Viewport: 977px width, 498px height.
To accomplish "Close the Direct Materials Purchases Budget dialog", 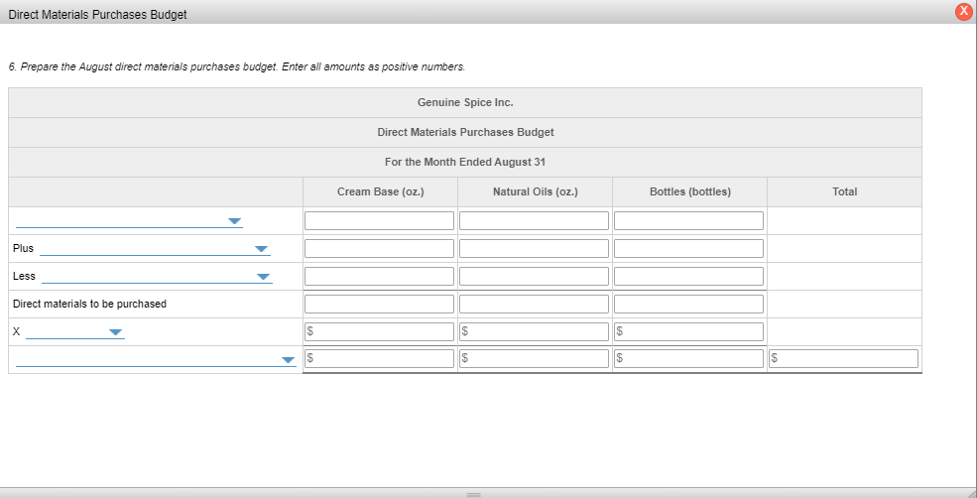I will (964, 12).
